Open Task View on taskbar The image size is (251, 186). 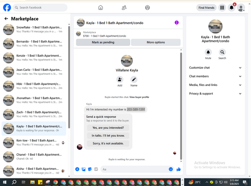click(24, 182)
